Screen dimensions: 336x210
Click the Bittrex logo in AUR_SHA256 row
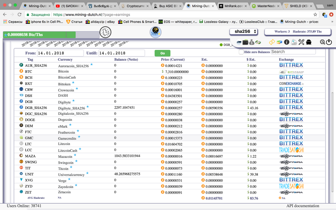(x=291, y=65)
